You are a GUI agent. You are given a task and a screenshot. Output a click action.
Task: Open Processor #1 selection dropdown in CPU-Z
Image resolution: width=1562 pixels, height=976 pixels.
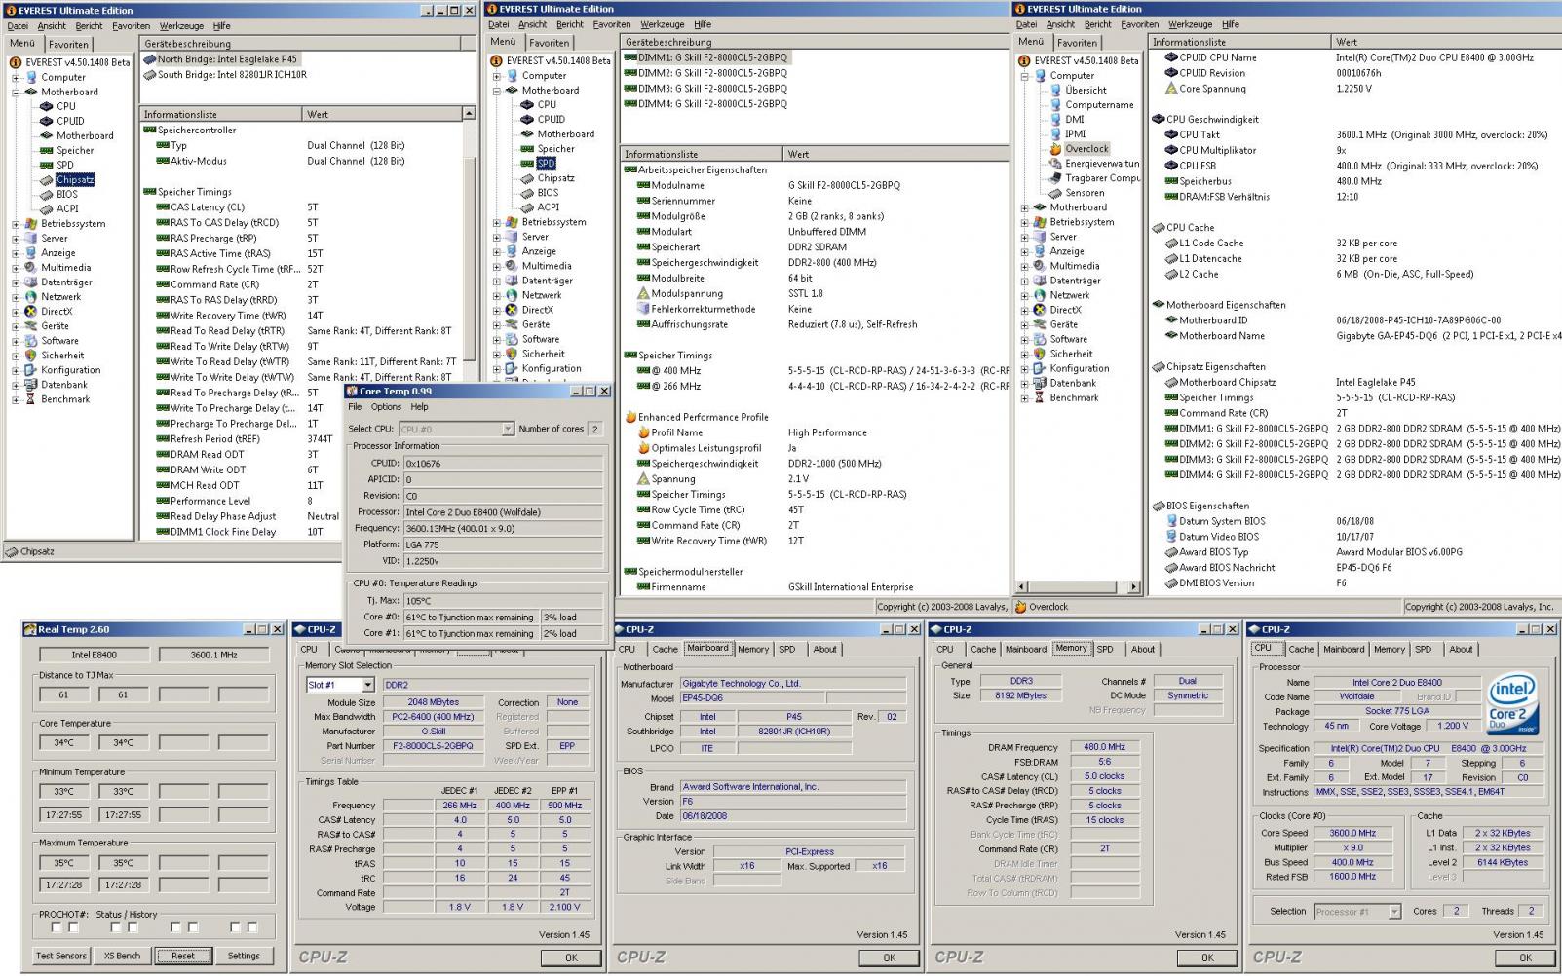(1394, 912)
